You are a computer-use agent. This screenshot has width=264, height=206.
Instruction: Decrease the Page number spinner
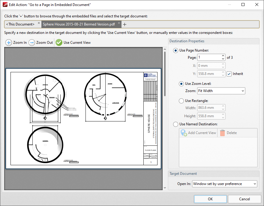223,59
